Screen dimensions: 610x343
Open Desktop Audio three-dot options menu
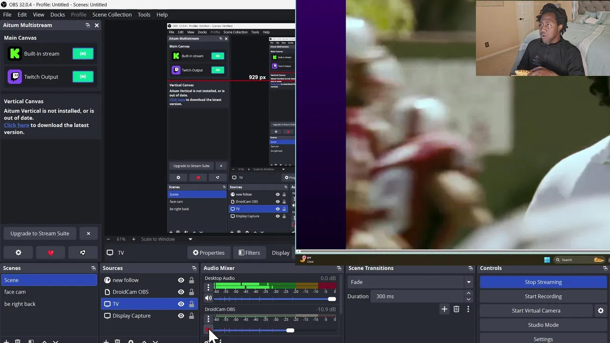point(208,287)
